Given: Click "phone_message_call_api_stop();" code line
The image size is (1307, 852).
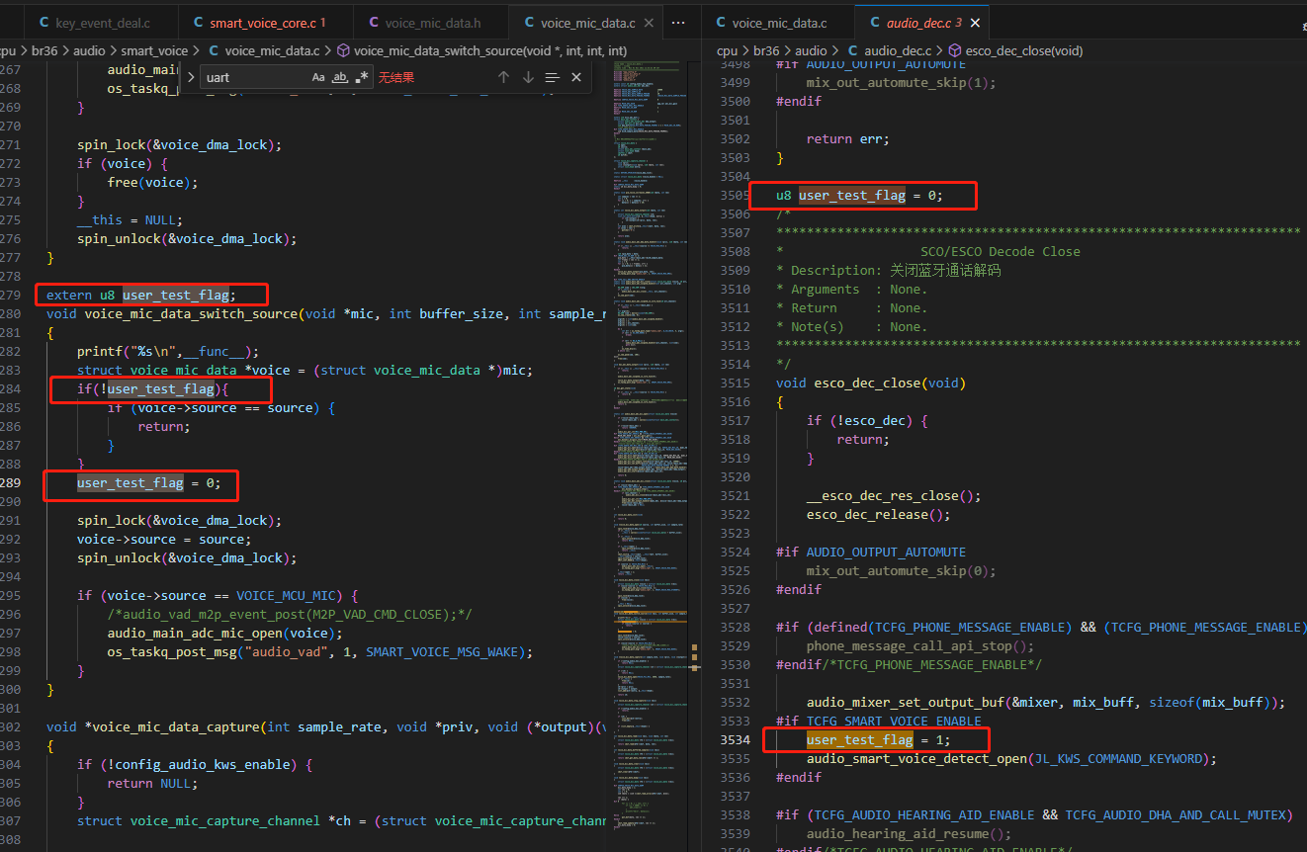Looking at the screenshot, I should [x=919, y=645].
